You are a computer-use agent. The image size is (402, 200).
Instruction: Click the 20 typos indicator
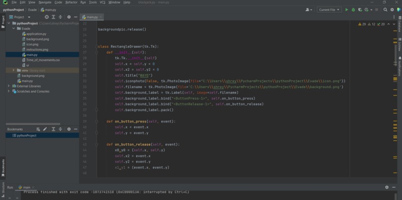tap(381, 24)
